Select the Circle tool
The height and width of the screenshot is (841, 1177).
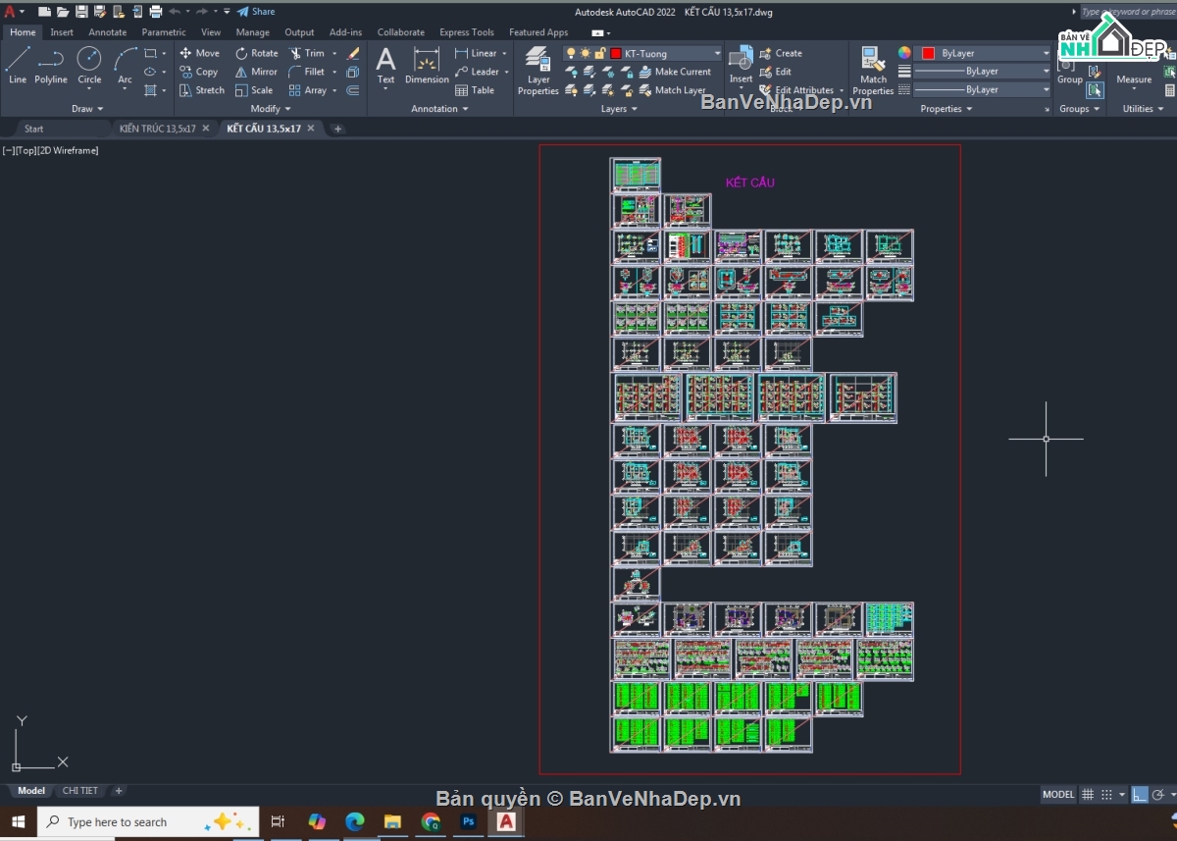89,65
